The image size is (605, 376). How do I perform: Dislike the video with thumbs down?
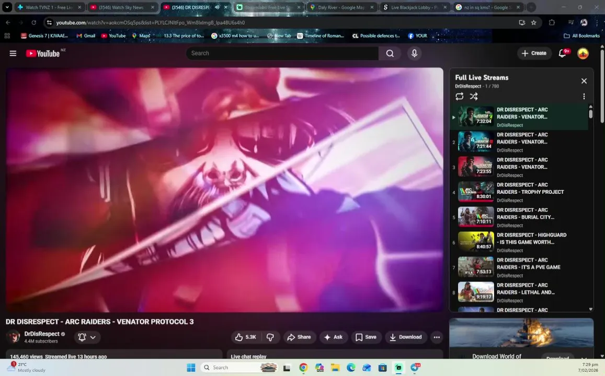270,337
